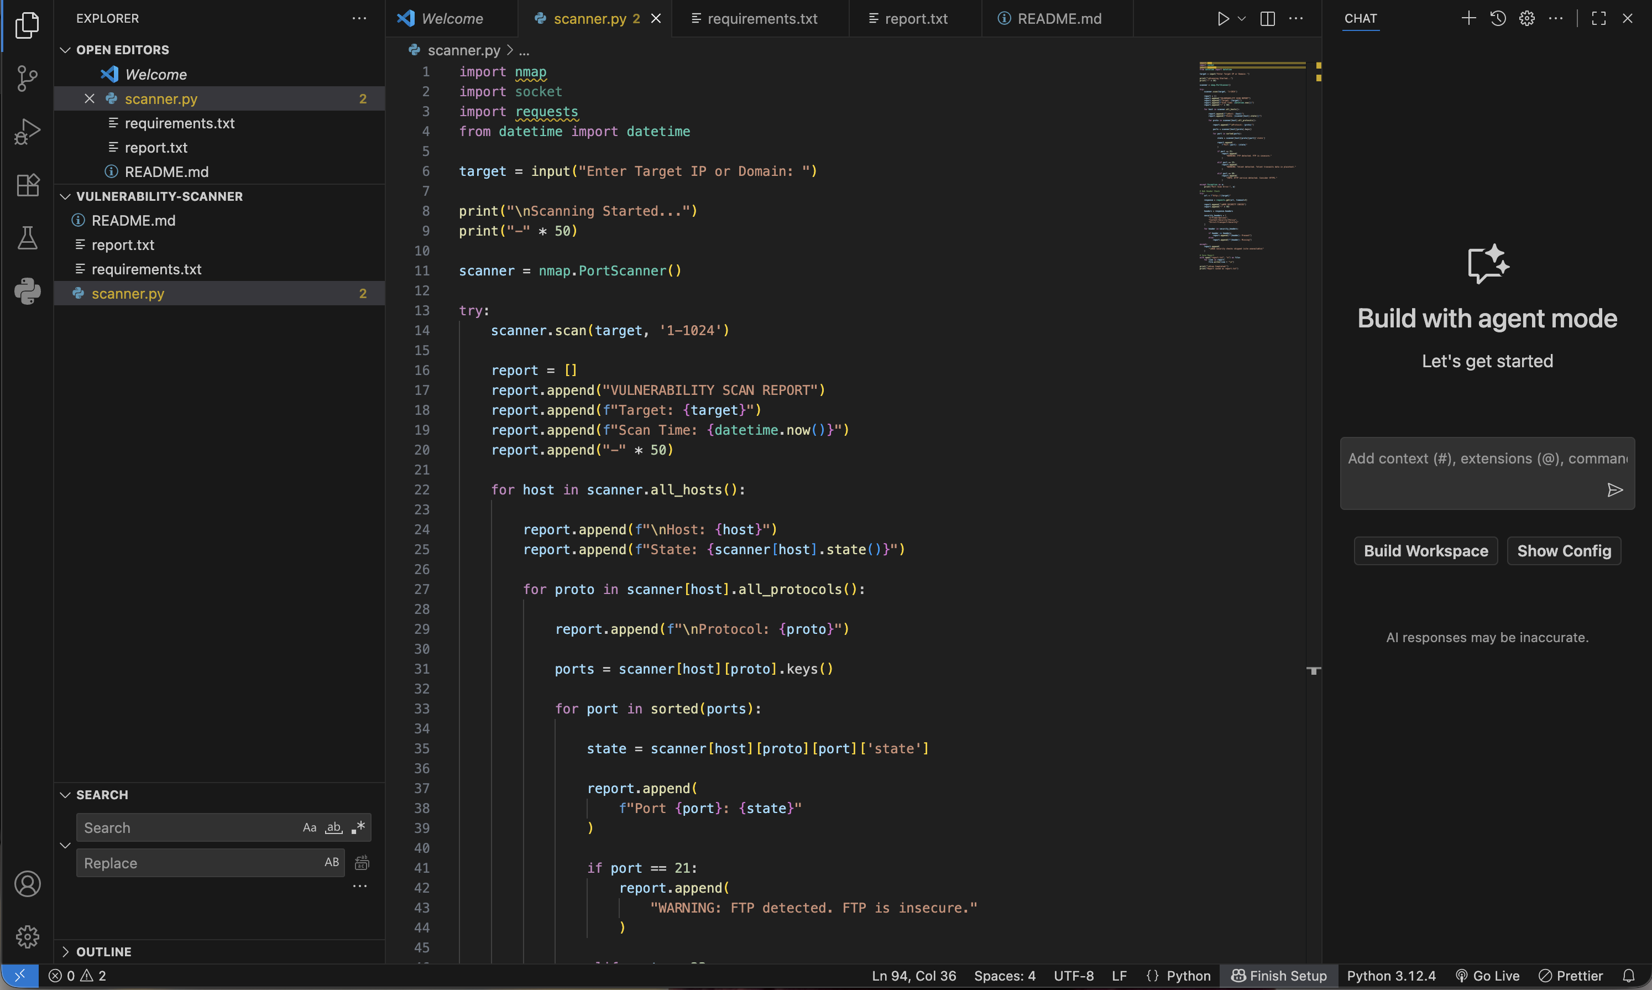Open the Python extension view
The height and width of the screenshot is (990, 1652).
click(27, 291)
